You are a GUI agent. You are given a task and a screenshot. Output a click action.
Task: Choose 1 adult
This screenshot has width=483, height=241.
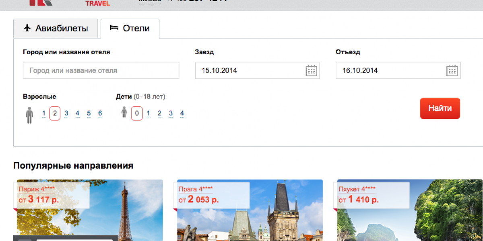pyautogui.click(x=44, y=113)
